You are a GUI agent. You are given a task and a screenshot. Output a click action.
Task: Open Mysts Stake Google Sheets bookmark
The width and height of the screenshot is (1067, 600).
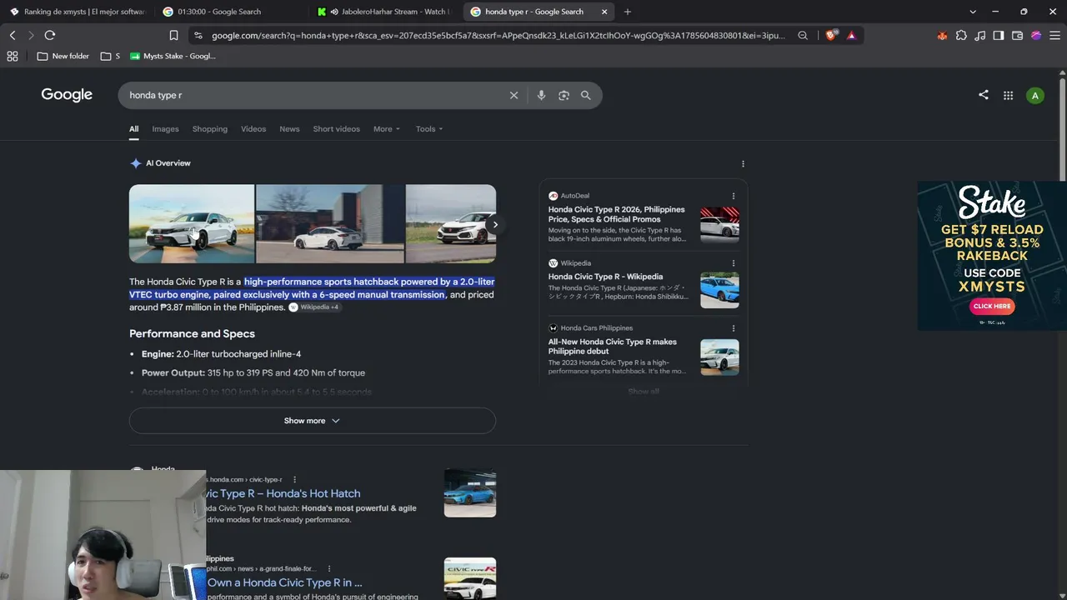(173, 56)
